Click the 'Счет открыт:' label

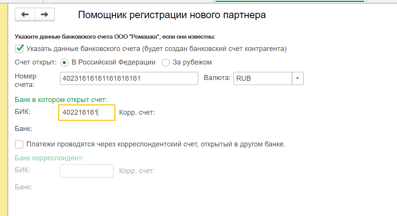(36, 63)
